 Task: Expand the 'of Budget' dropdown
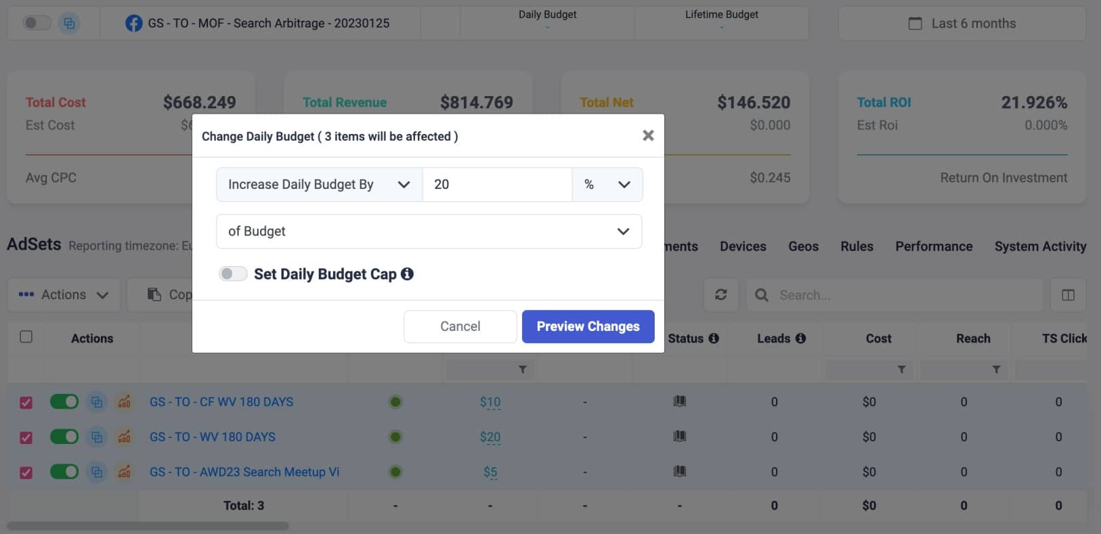point(429,231)
